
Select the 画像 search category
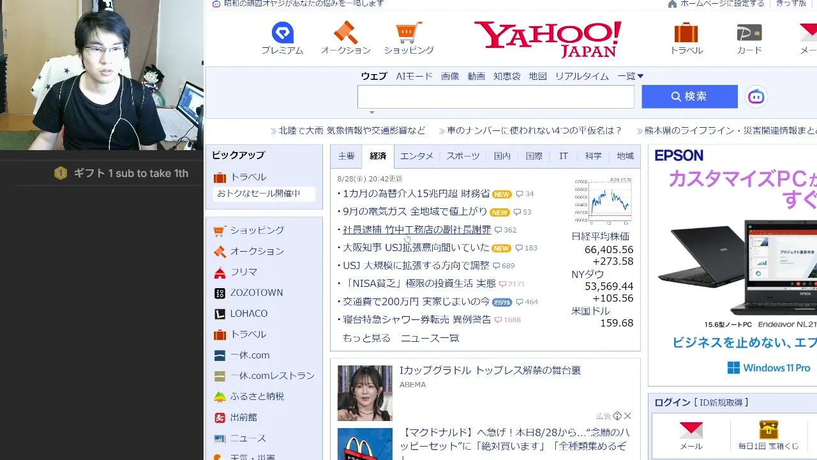point(450,76)
